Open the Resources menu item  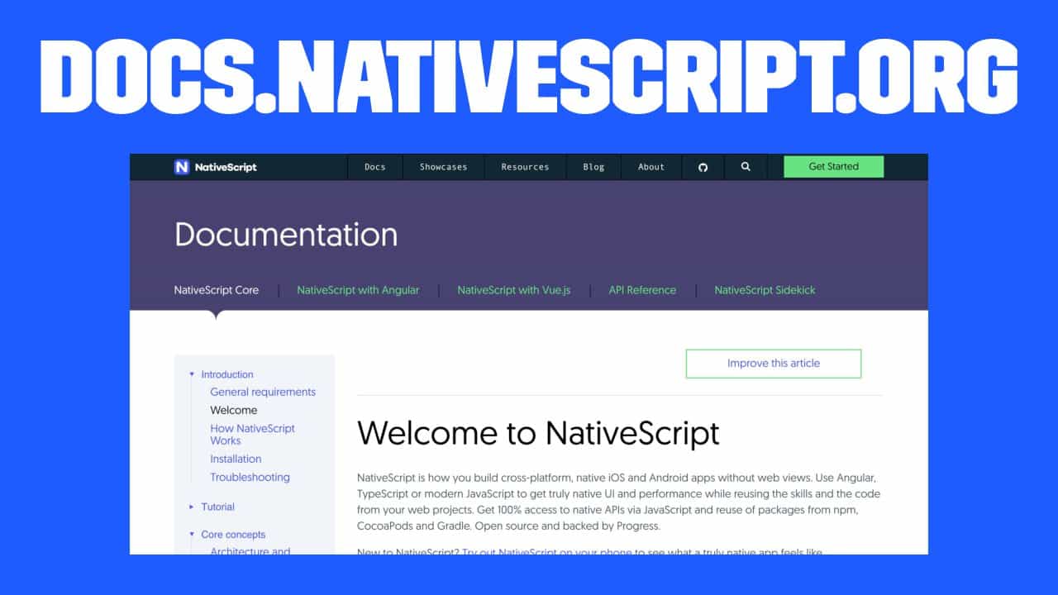point(525,167)
